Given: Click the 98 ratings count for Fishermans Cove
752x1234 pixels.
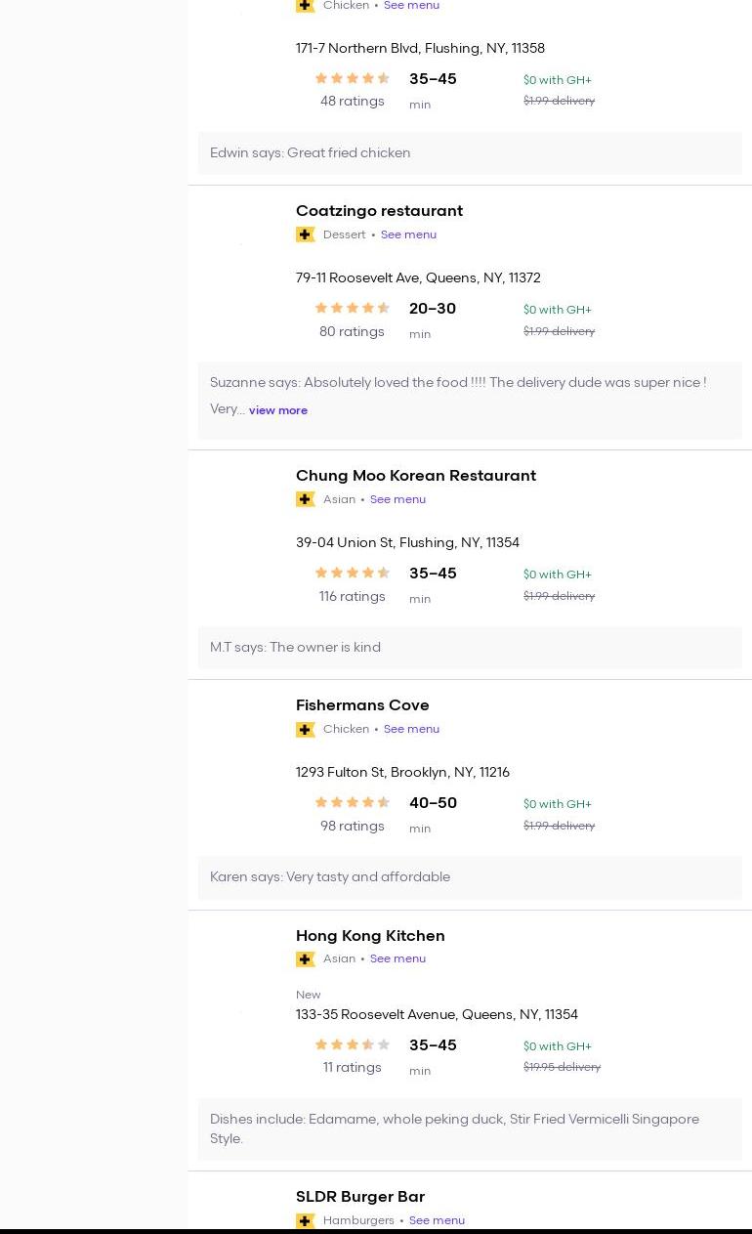Looking at the screenshot, I should (x=352, y=827).
